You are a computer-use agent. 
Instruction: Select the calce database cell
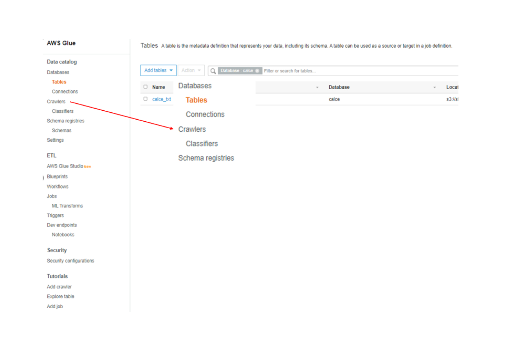(x=334, y=99)
